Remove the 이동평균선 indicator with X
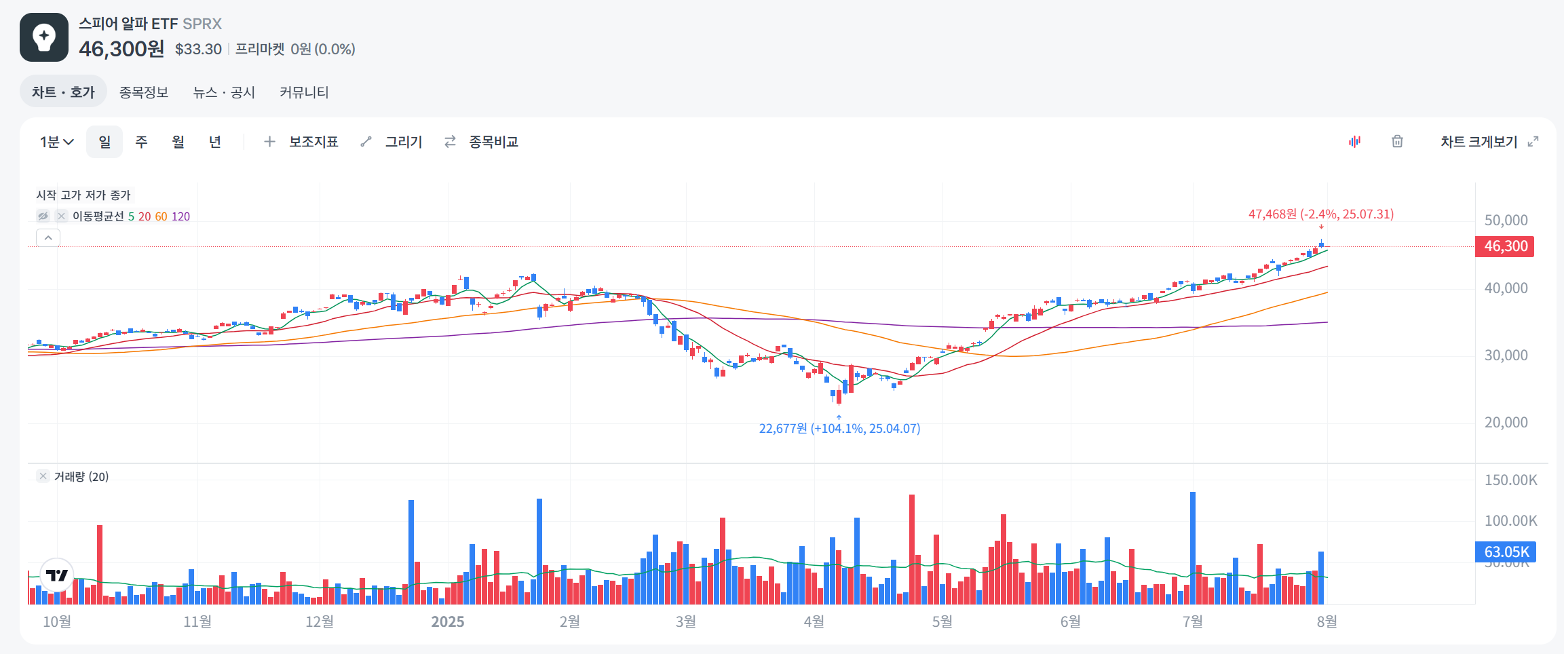1564x654 pixels. point(61,216)
